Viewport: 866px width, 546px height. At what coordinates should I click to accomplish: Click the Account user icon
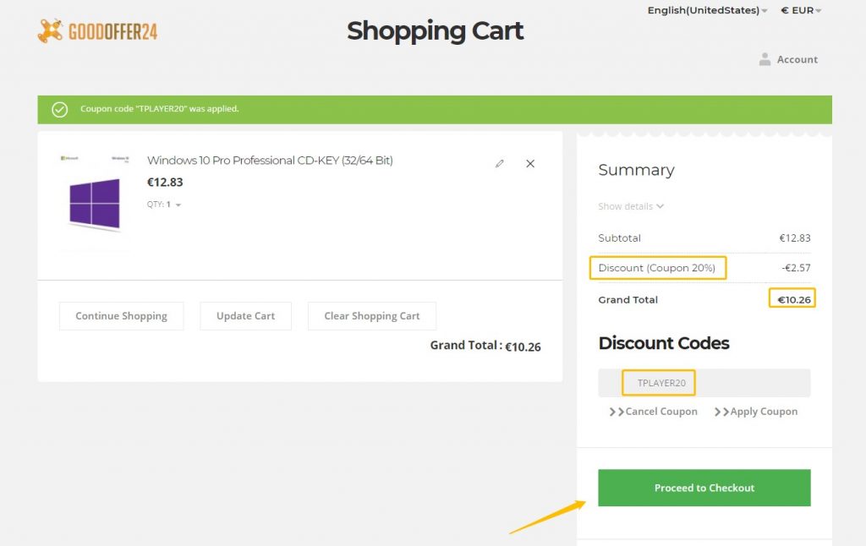765,59
